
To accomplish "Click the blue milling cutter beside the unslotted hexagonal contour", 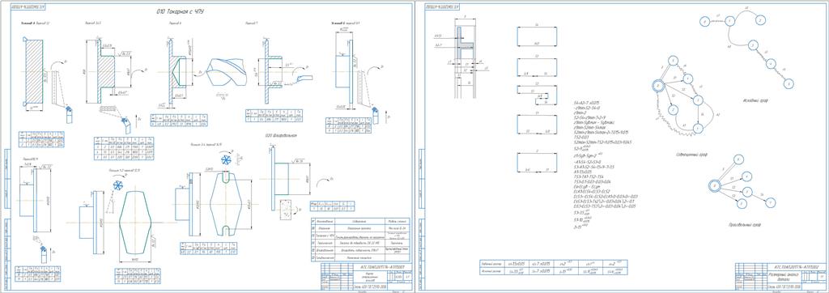I will point(118,185).
